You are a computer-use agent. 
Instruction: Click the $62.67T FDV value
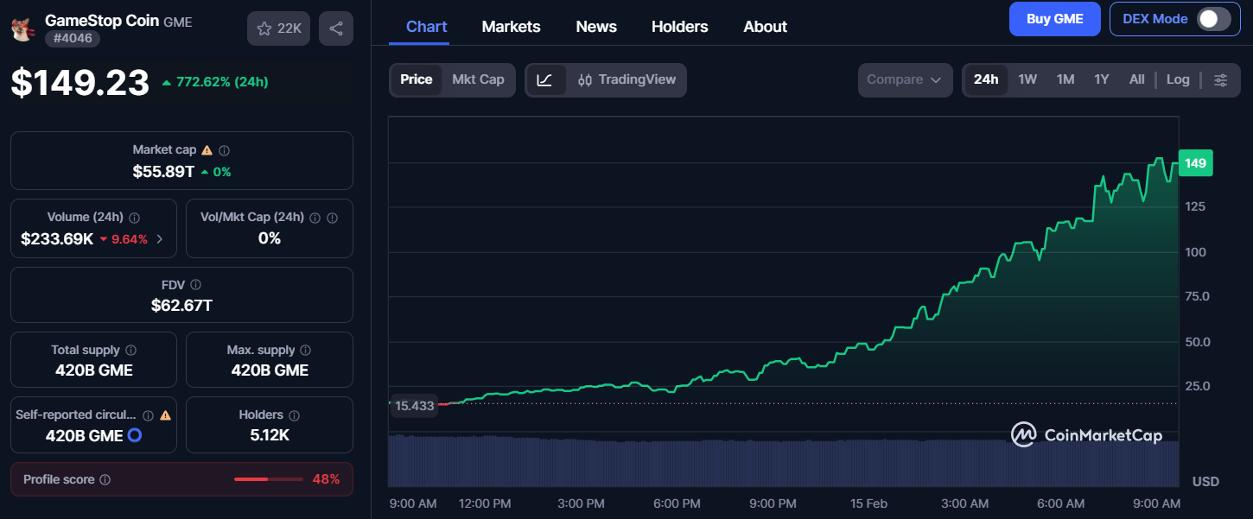tap(181, 305)
